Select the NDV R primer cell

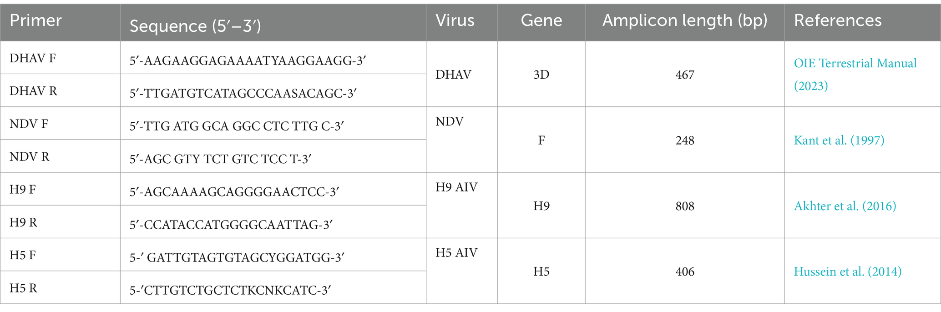click(60, 156)
